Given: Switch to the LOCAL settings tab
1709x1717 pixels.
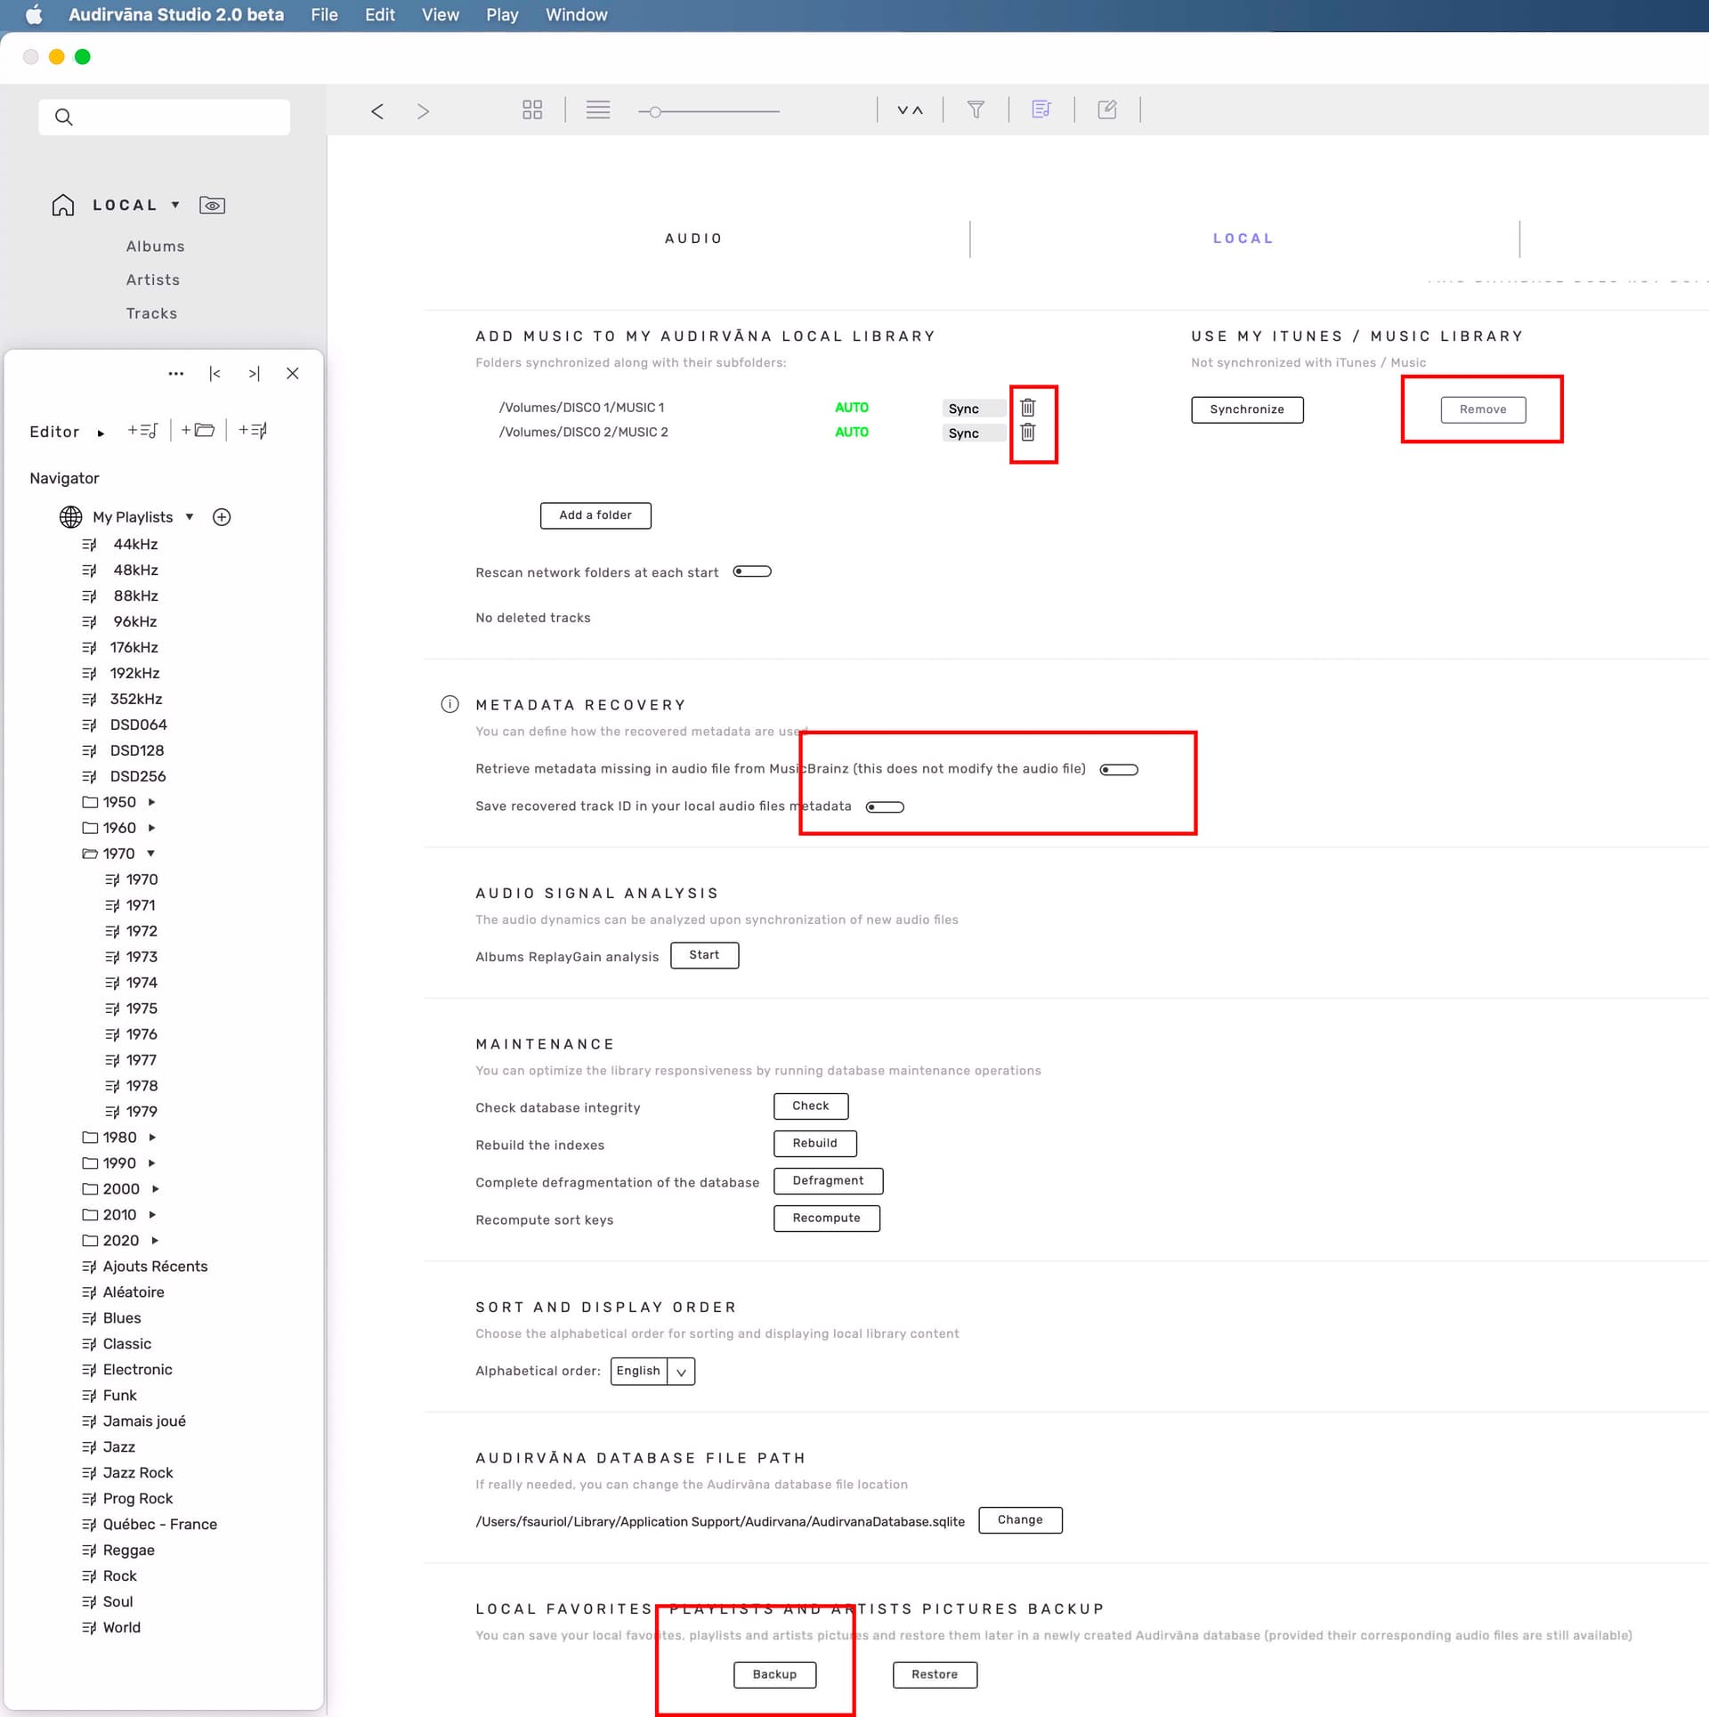Looking at the screenshot, I should tap(1243, 239).
